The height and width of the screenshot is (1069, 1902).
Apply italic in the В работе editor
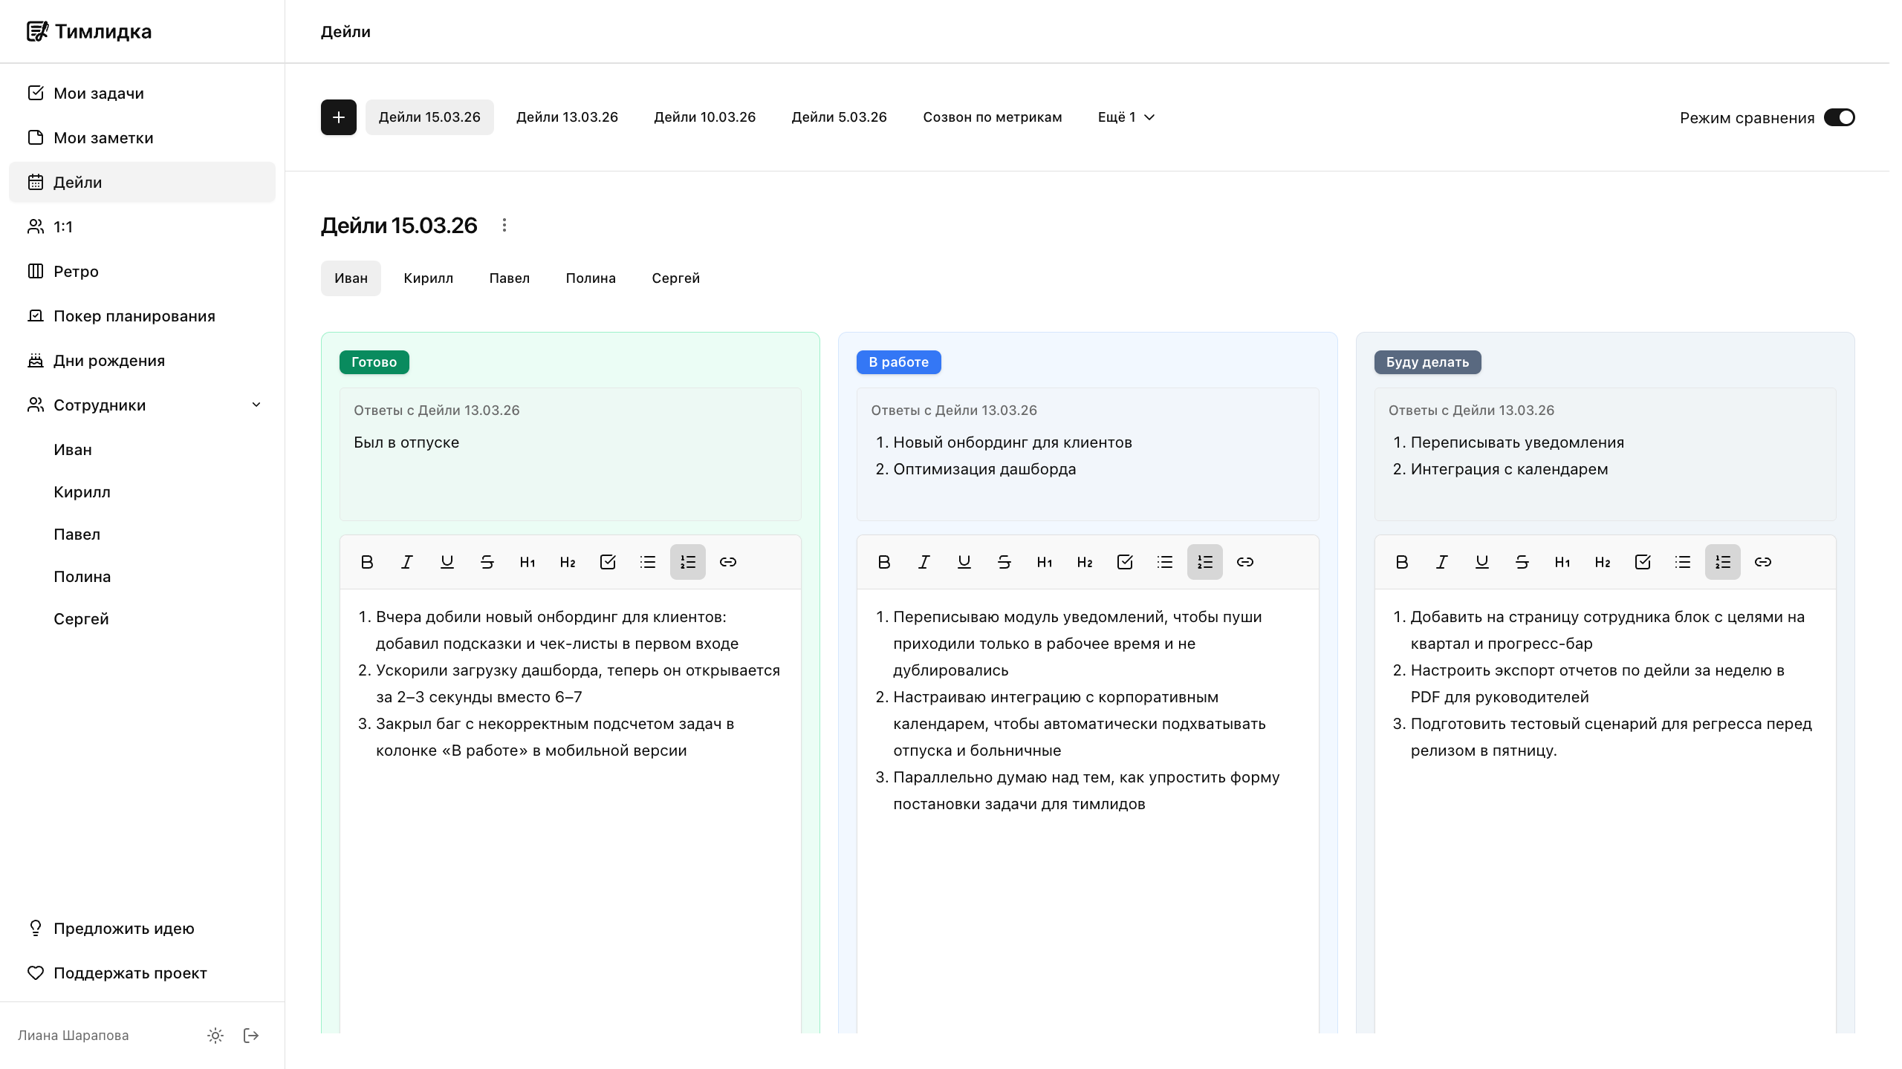pos(924,562)
